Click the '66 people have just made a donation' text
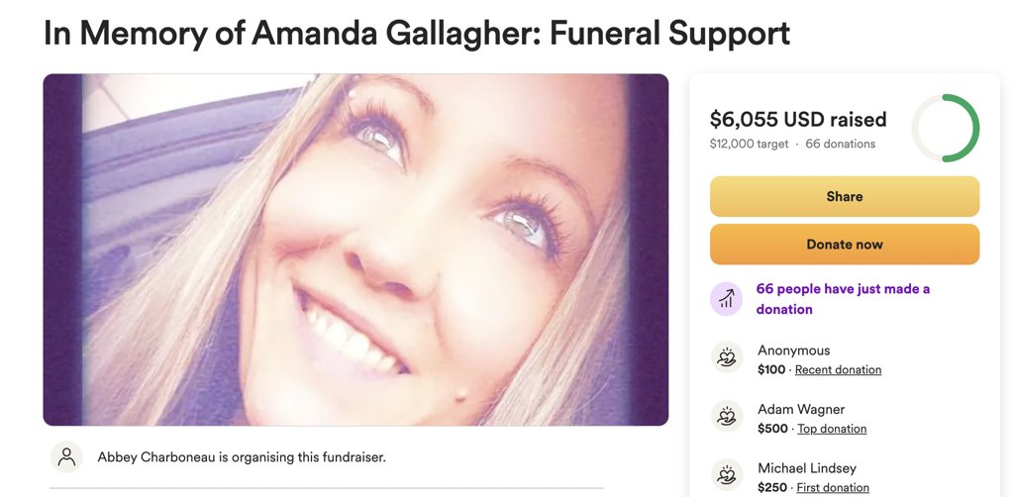The height and width of the screenshot is (497, 1014). (844, 299)
